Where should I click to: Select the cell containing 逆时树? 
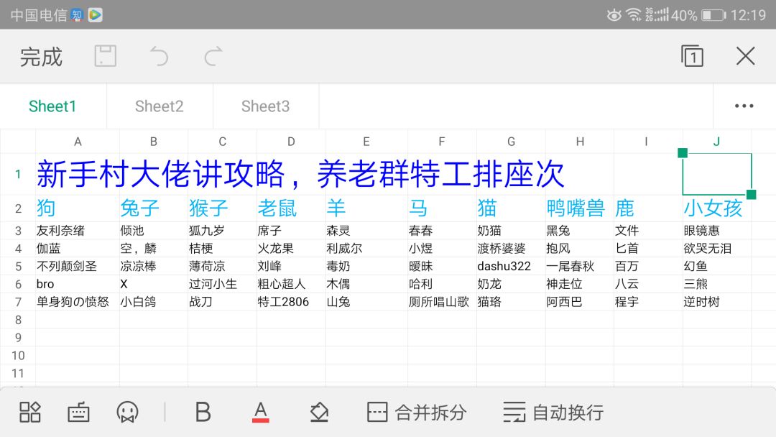tap(716, 302)
